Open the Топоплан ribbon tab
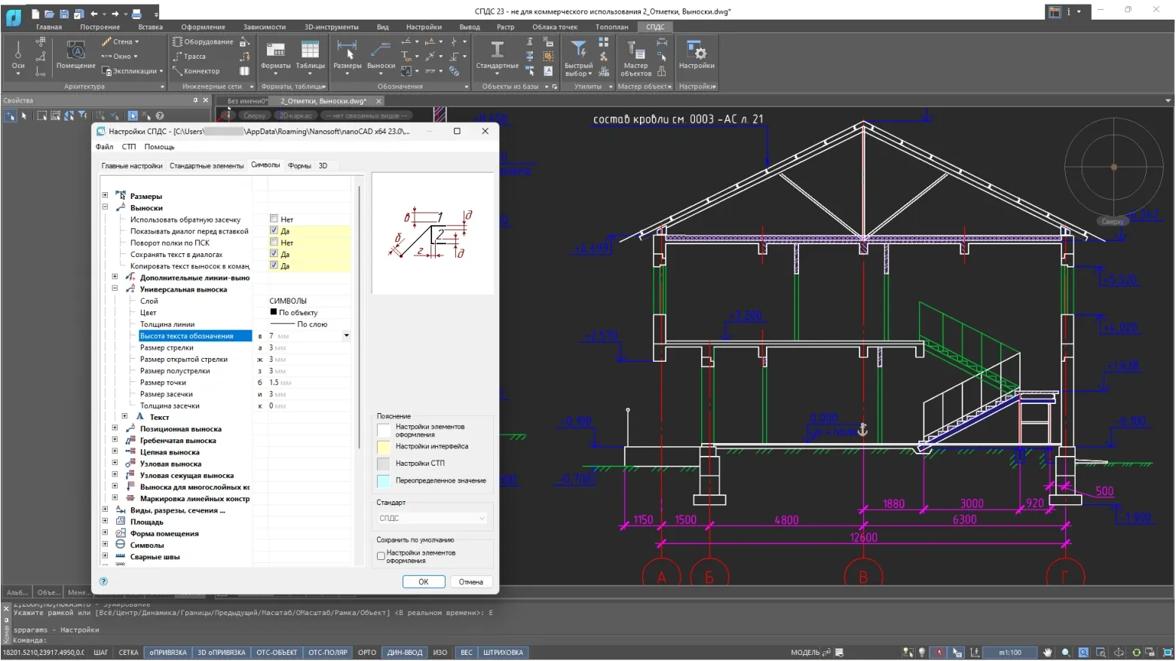 point(611,27)
